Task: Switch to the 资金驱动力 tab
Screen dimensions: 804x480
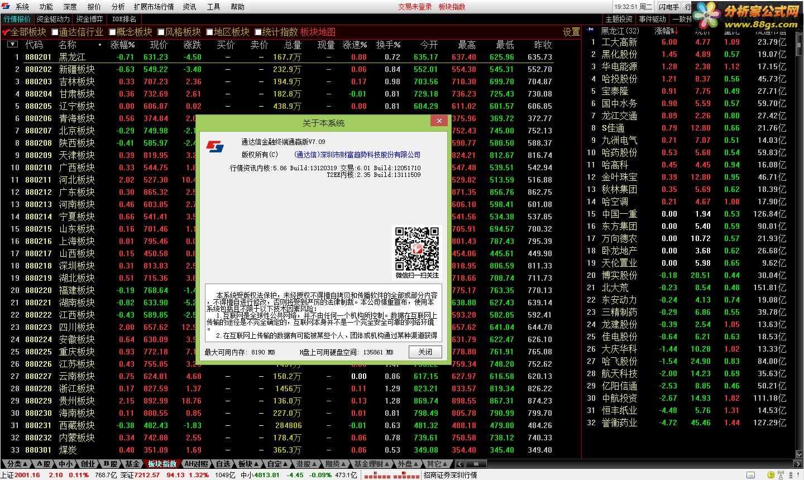Action: pyautogui.click(x=53, y=19)
